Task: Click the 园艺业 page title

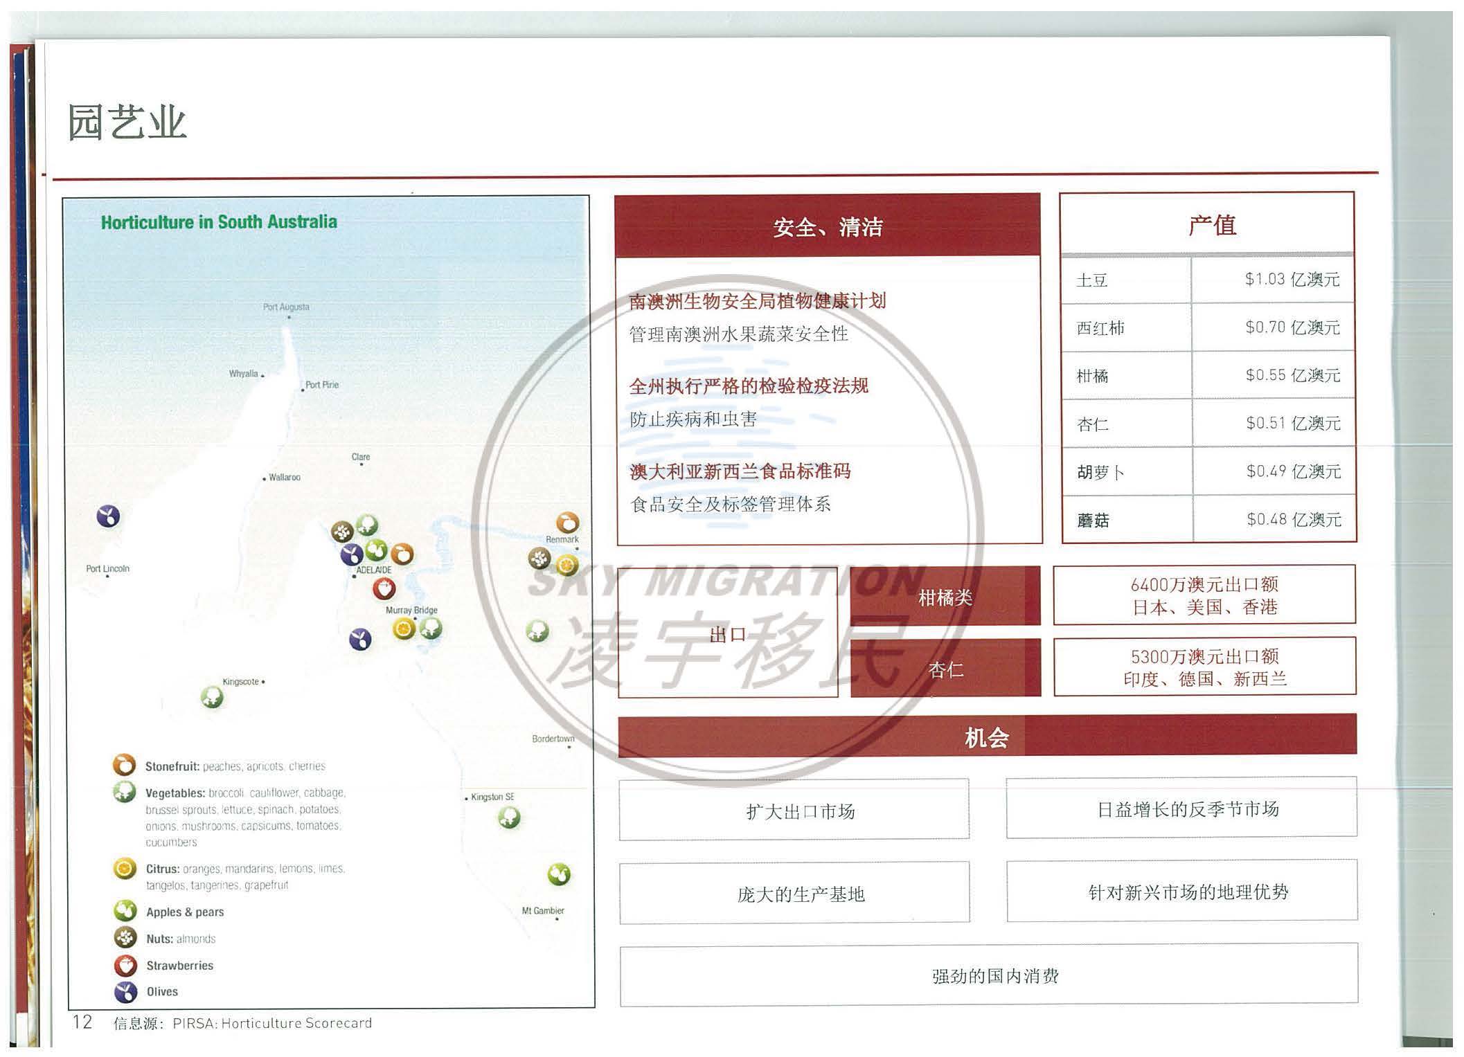Action: pyautogui.click(x=127, y=123)
